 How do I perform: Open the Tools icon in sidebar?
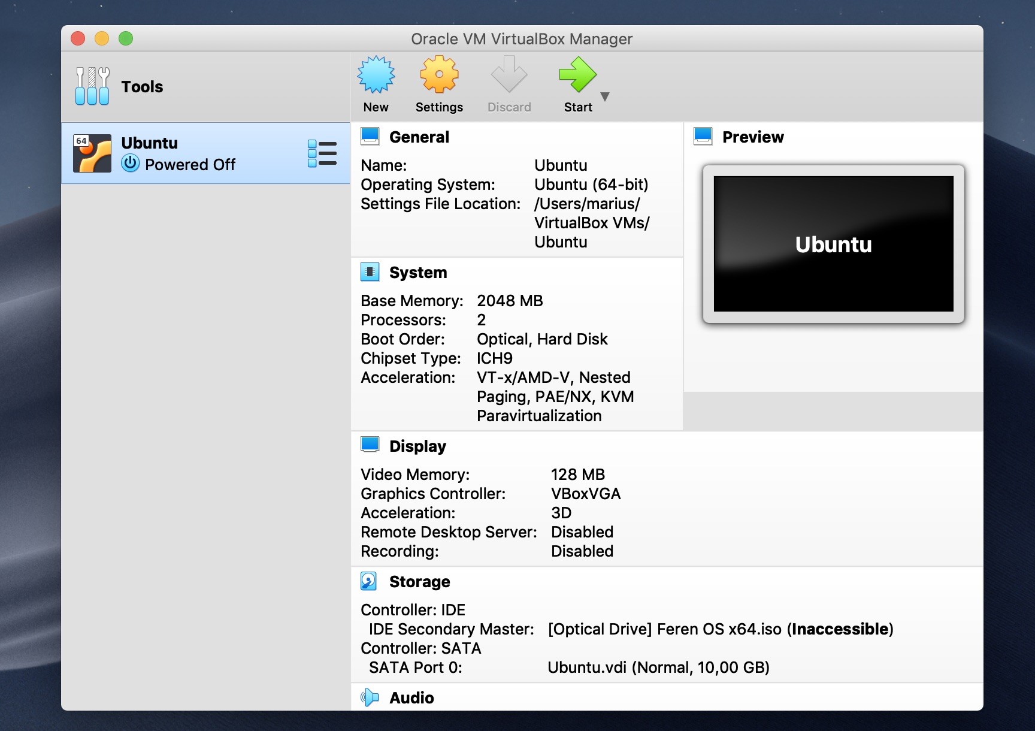(92, 86)
